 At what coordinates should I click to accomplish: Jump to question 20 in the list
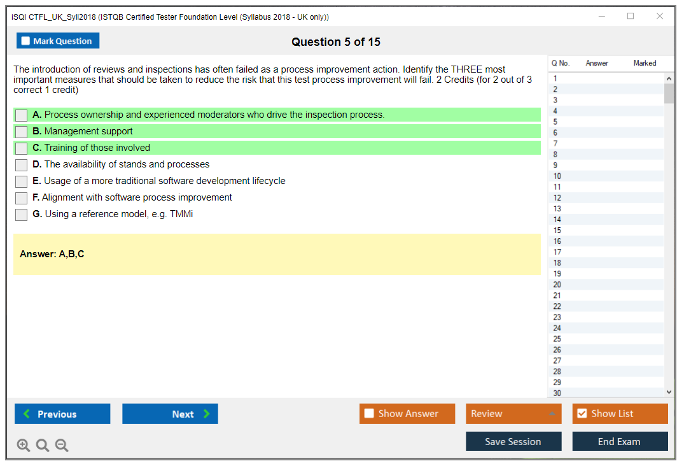(557, 285)
